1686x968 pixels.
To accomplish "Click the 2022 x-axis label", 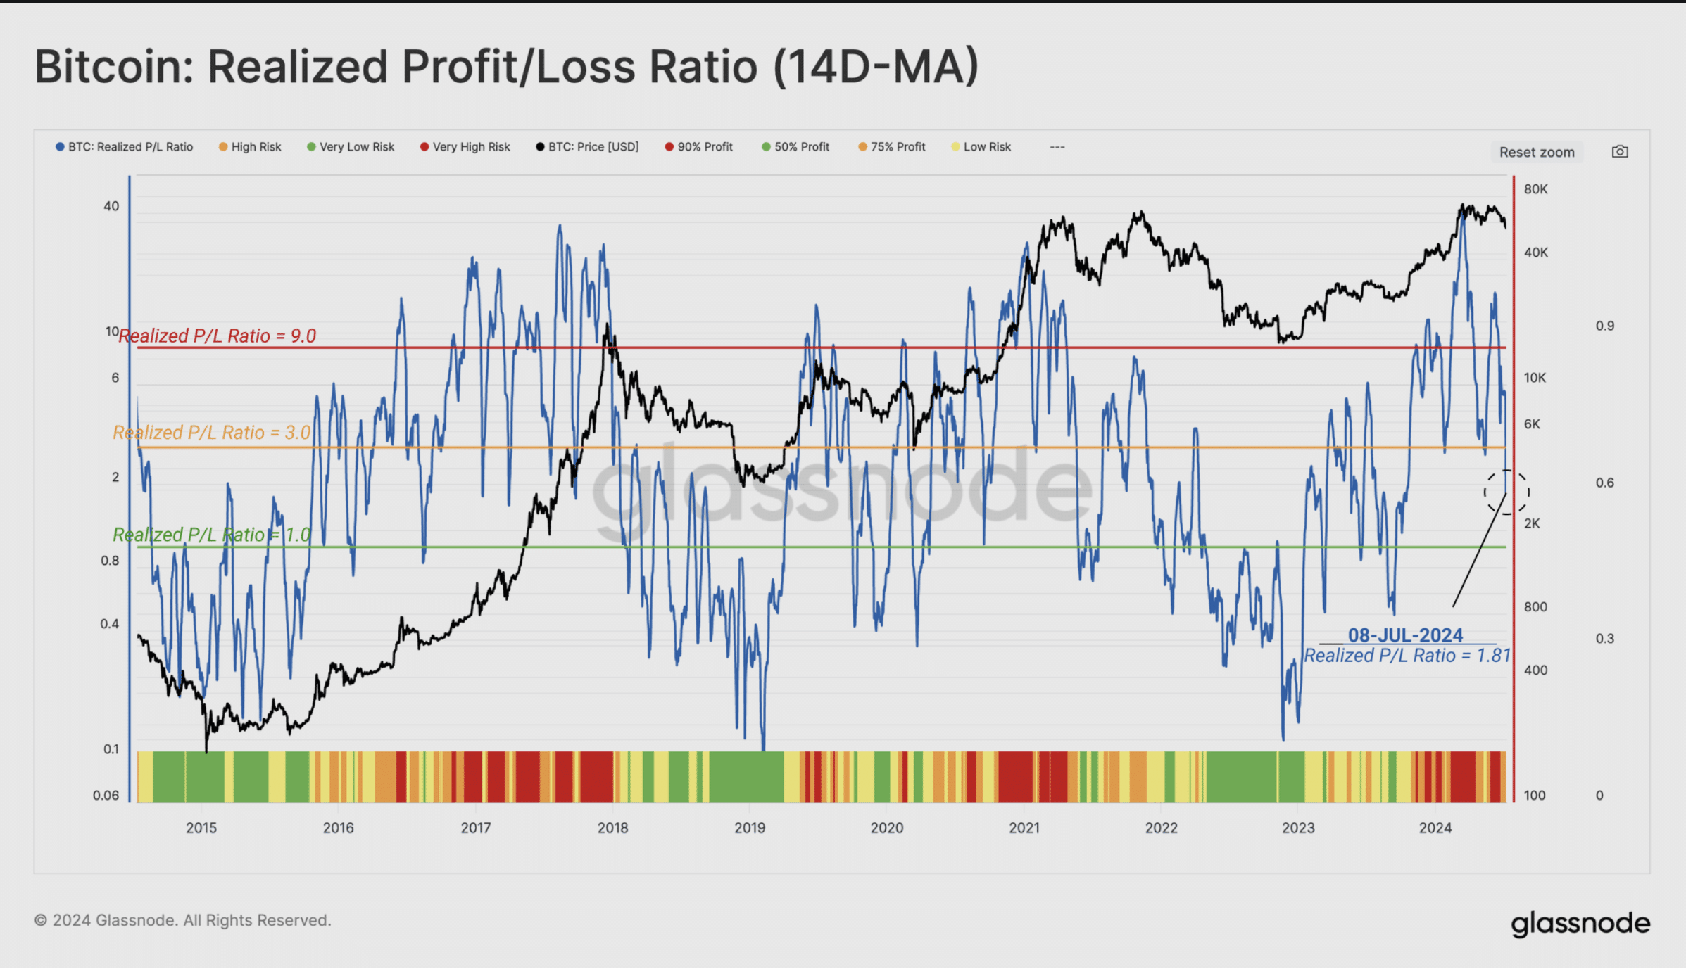I will click(x=1162, y=828).
